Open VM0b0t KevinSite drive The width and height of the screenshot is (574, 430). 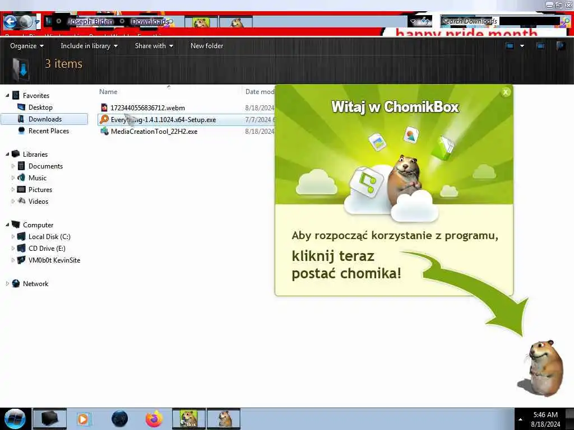[x=54, y=260]
